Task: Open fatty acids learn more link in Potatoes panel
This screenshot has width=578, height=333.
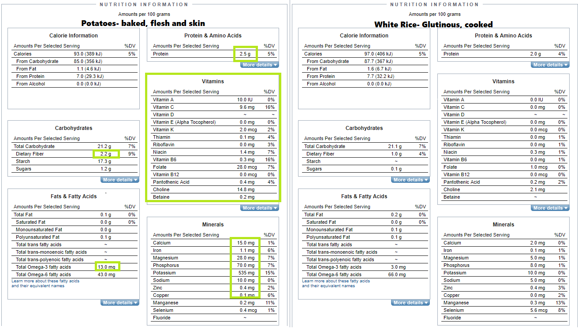Action: click(45, 283)
